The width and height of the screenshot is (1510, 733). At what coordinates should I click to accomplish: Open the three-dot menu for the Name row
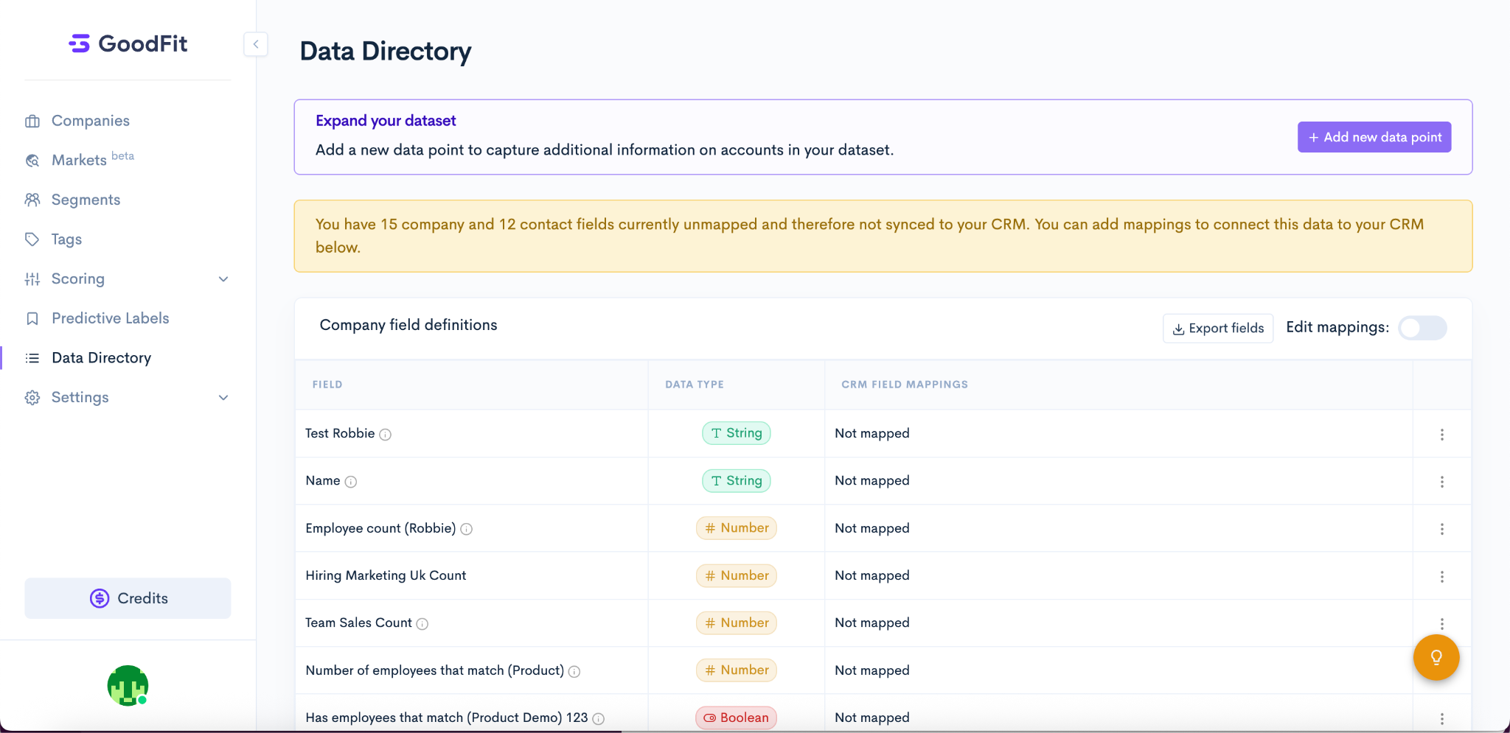(x=1441, y=482)
